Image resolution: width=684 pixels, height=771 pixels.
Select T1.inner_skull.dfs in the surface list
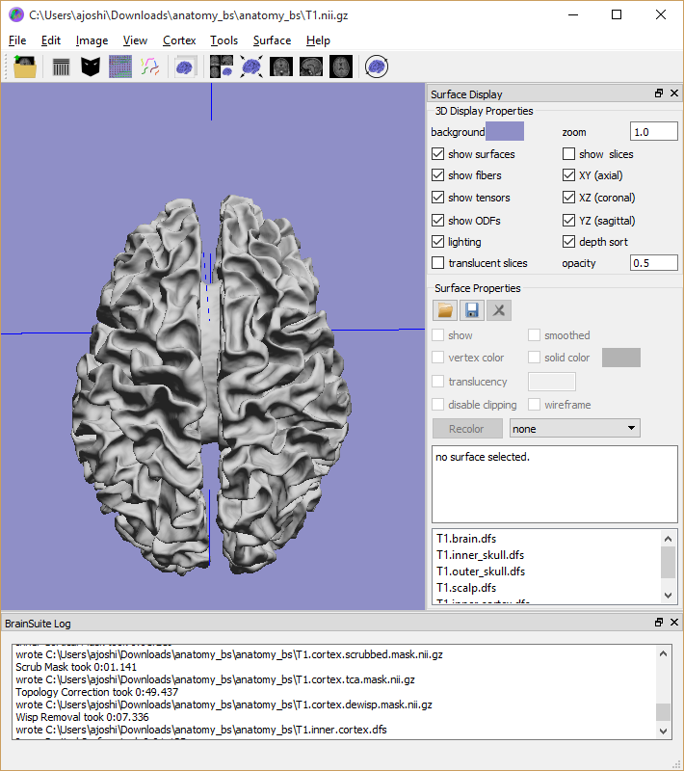[480, 555]
